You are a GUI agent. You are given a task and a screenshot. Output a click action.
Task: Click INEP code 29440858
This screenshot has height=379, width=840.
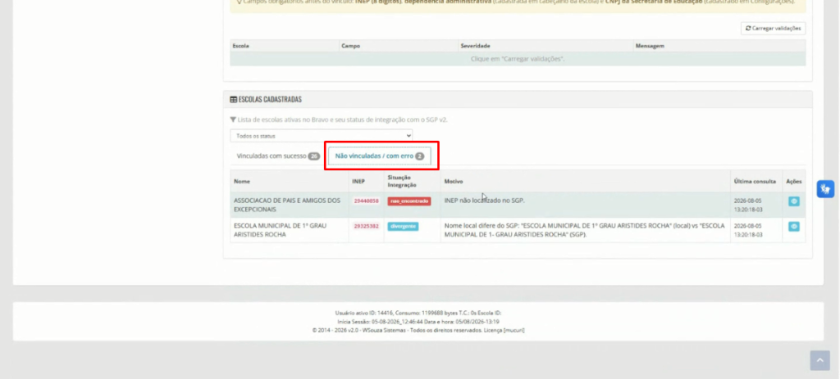pyautogui.click(x=366, y=201)
